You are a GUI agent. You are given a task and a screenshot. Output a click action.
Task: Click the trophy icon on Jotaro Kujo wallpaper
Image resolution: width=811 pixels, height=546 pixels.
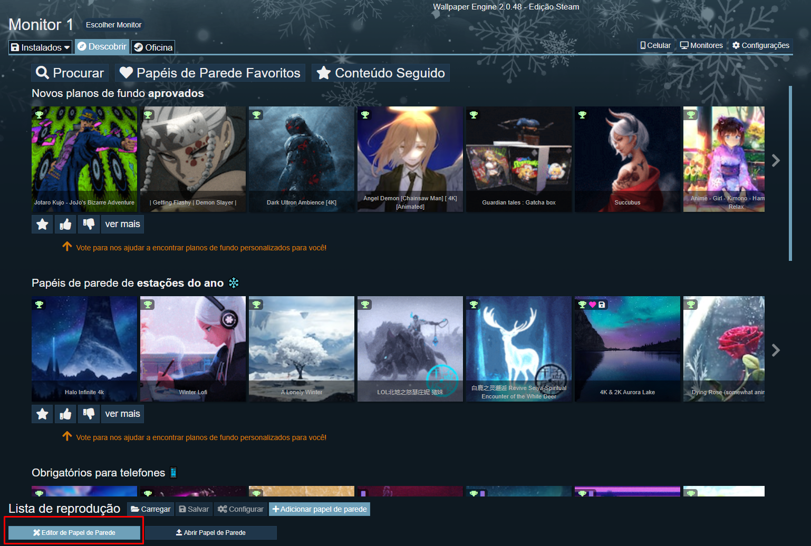pyautogui.click(x=40, y=114)
